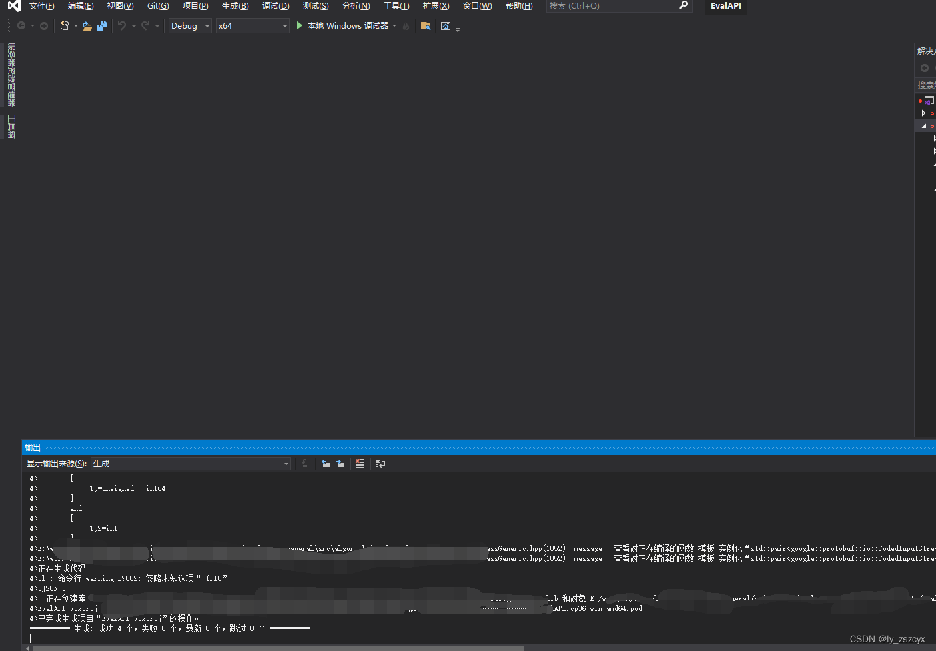Open the 工具(T) tools menu
936x651 pixels.
click(396, 6)
